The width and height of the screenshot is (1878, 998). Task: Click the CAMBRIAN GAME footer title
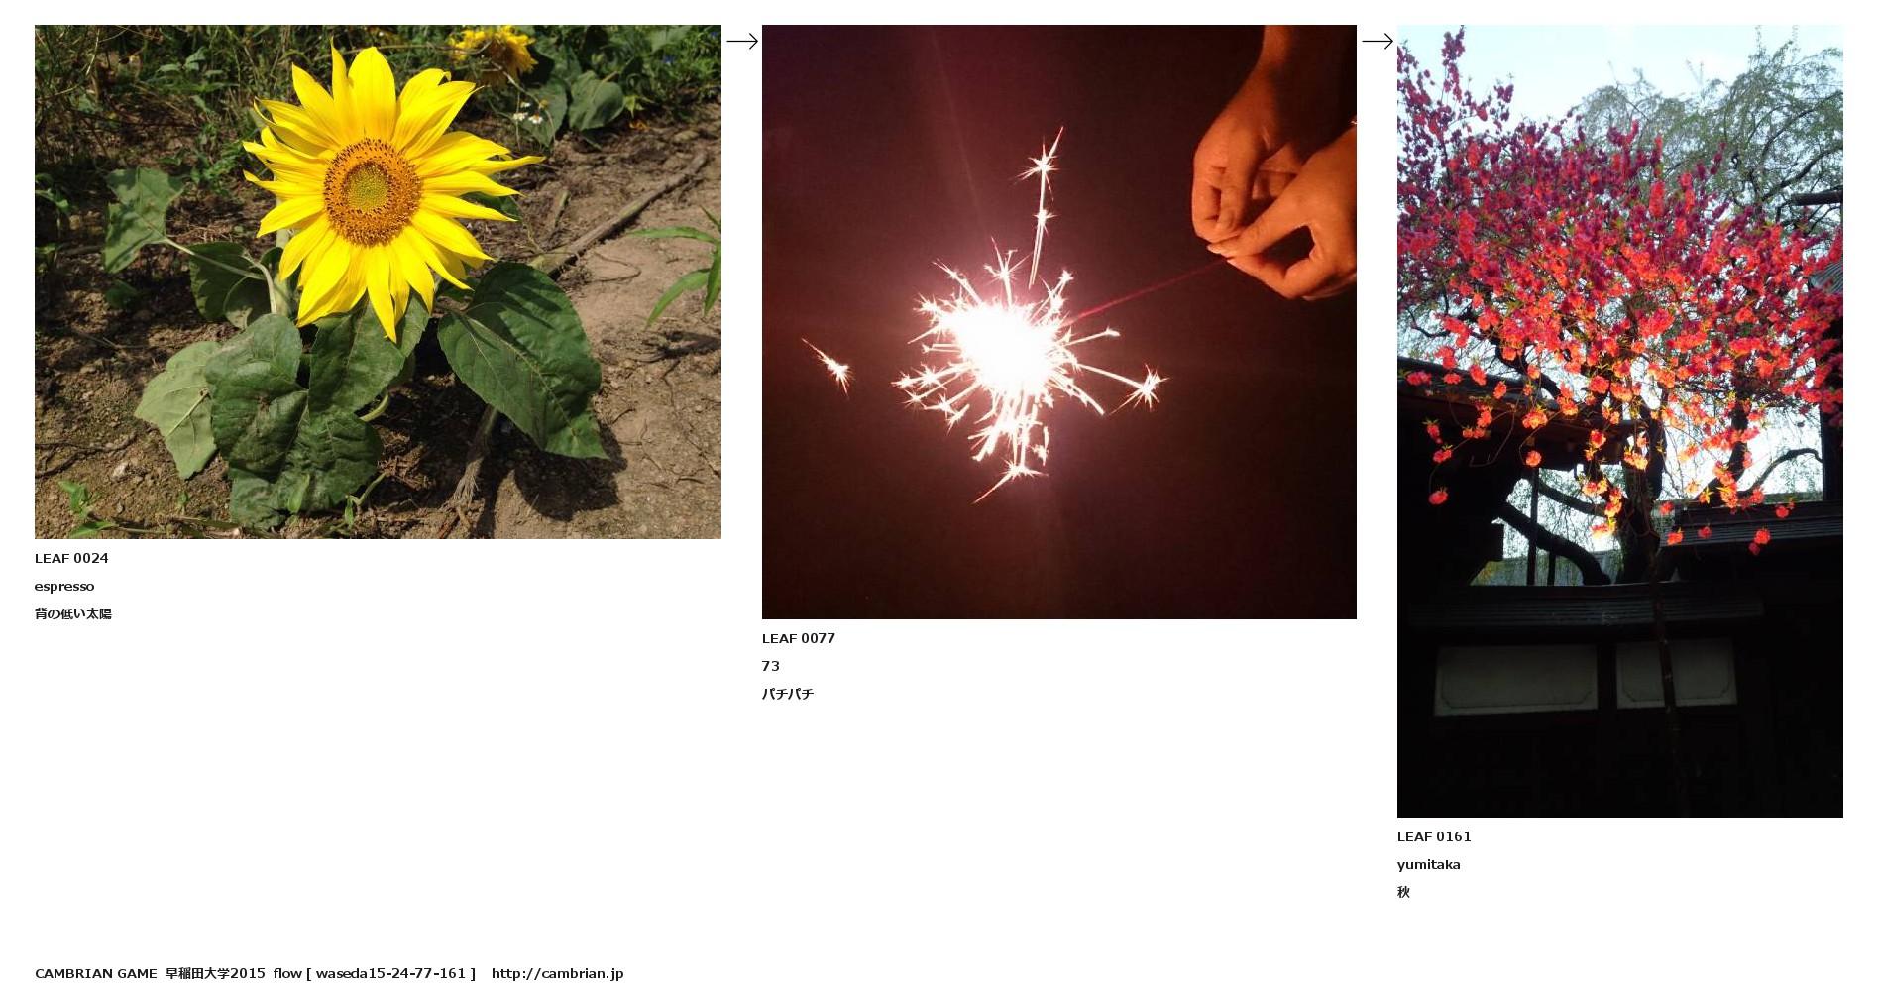click(95, 973)
